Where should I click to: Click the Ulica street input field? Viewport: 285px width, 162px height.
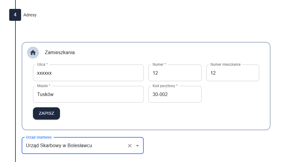pyautogui.click(x=88, y=73)
